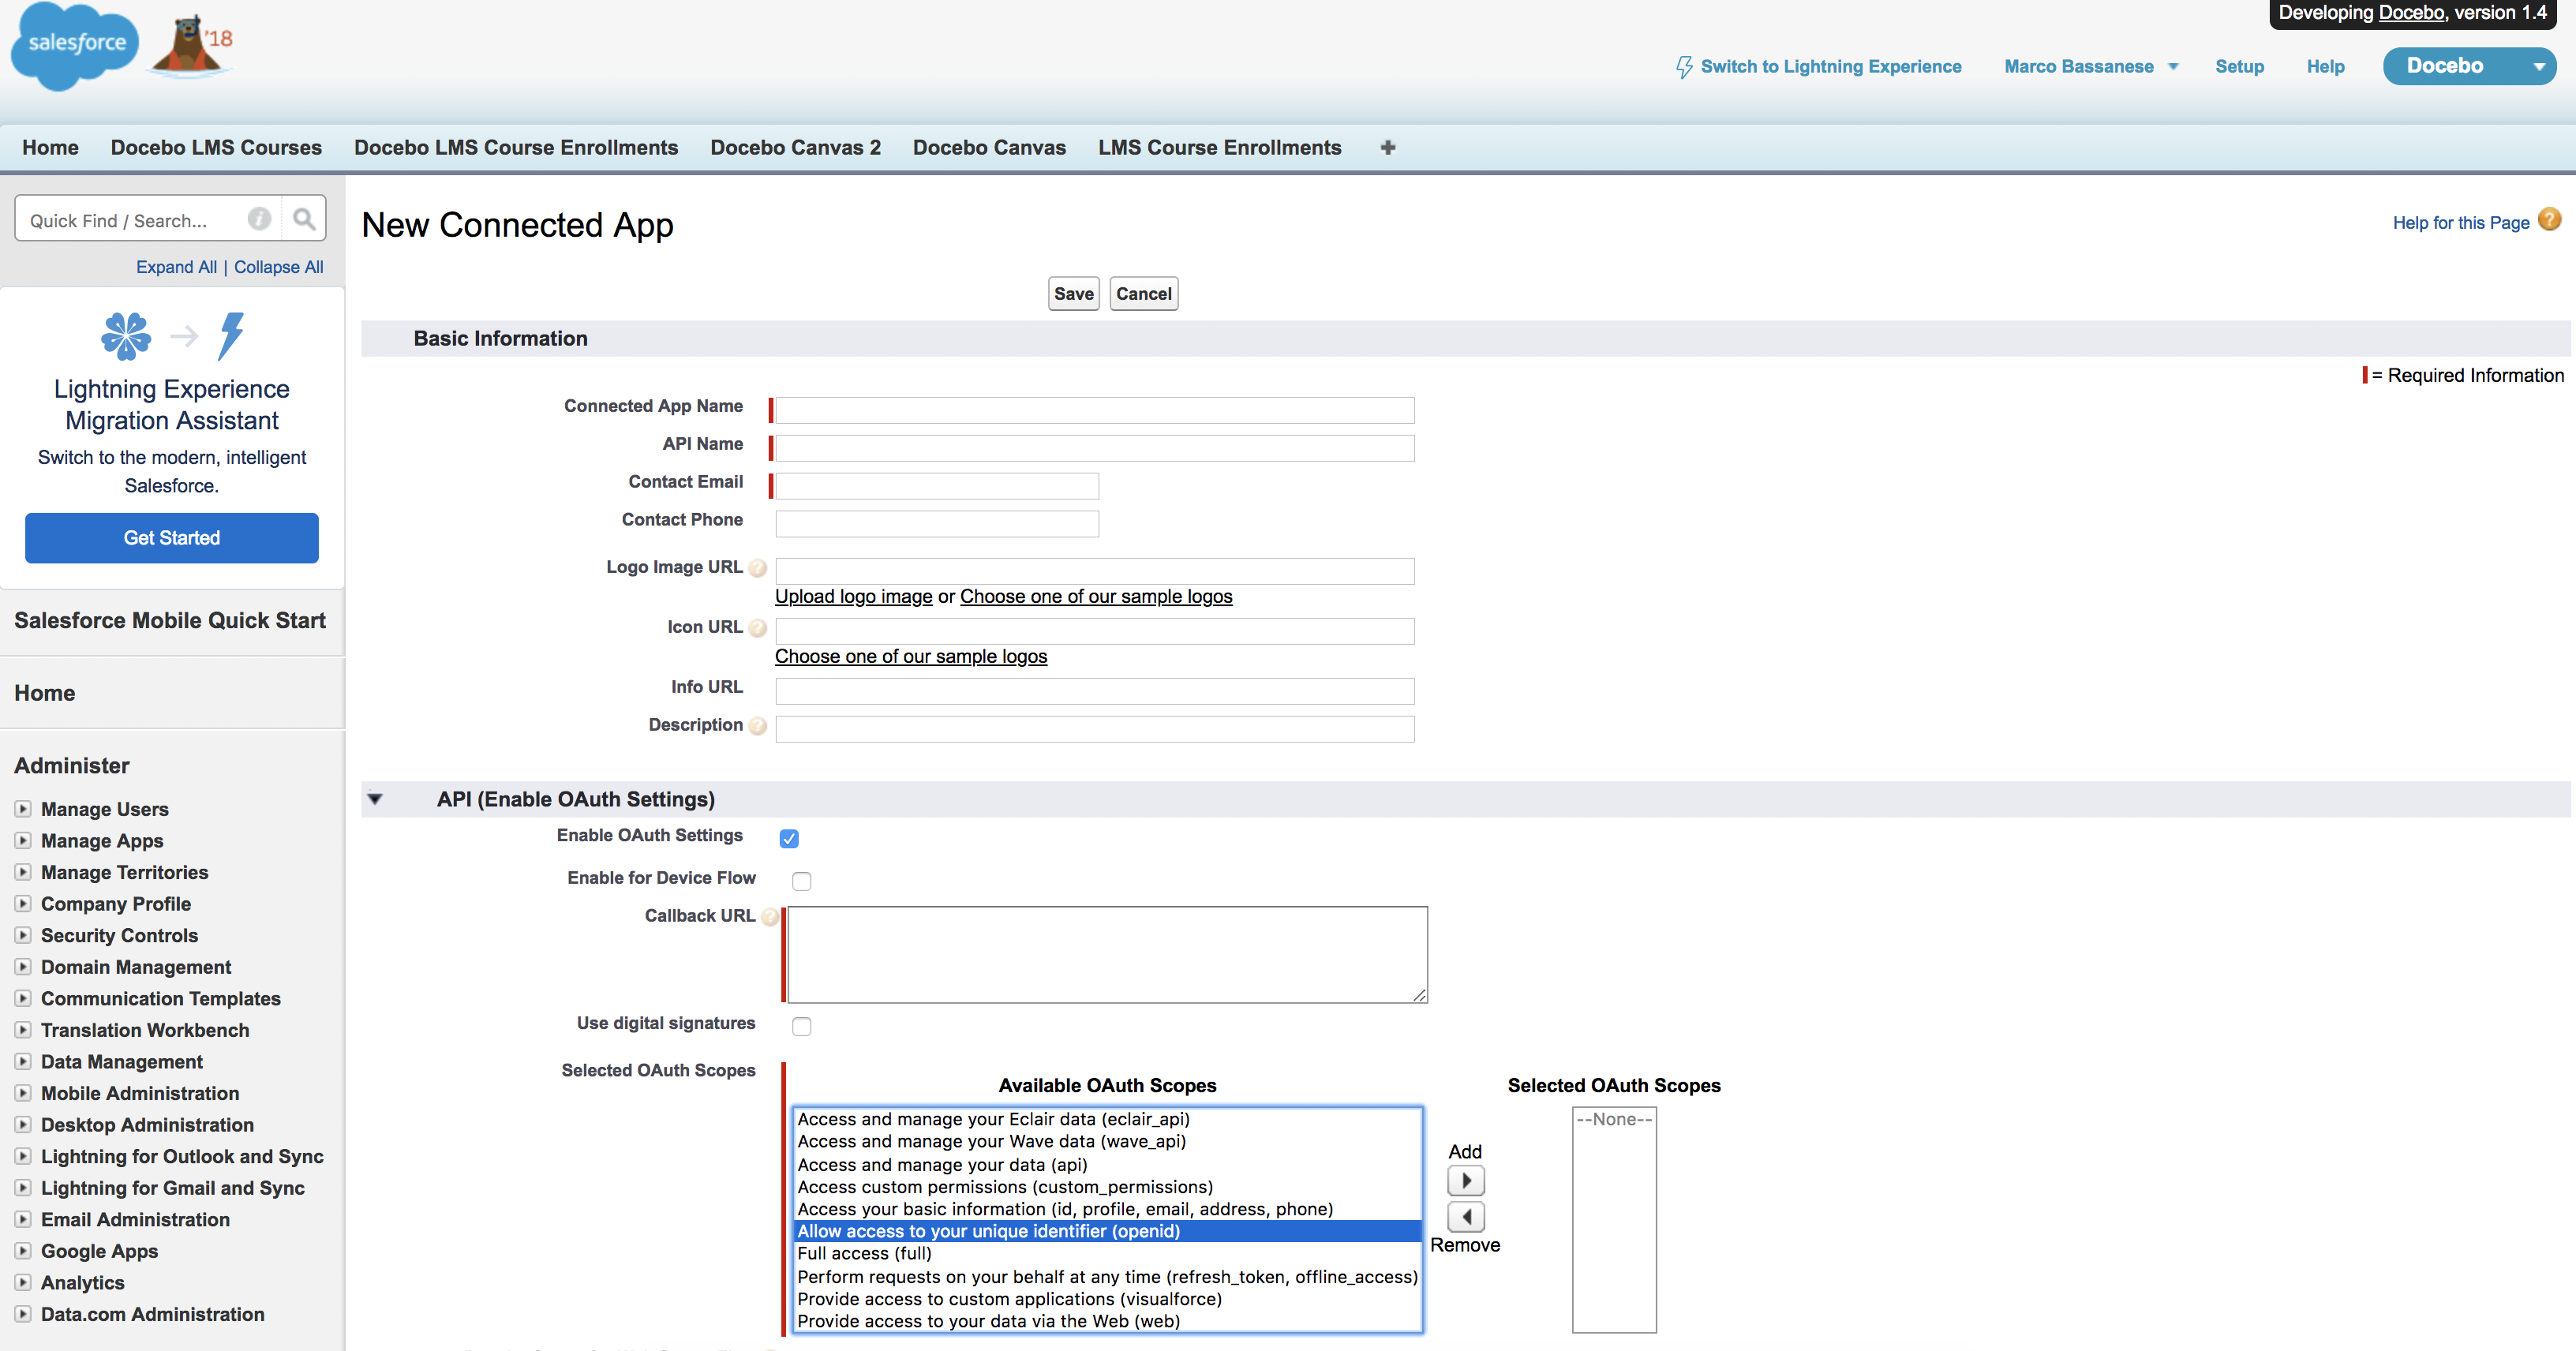This screenshot has width=2576, height=1351.
Task: Check Enable for Device Flow checkbox
Action: [x=801, y=881]
